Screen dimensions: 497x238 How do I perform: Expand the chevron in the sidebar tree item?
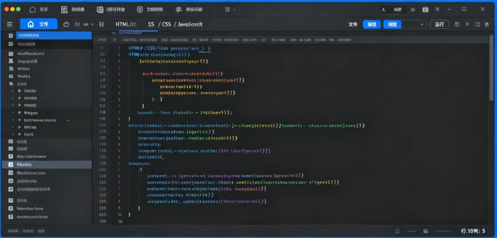tap(68, 120)
